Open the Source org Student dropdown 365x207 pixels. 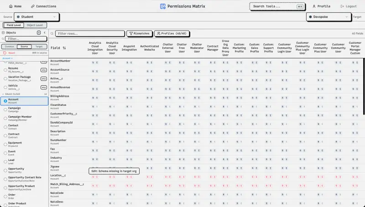point(36,17)
